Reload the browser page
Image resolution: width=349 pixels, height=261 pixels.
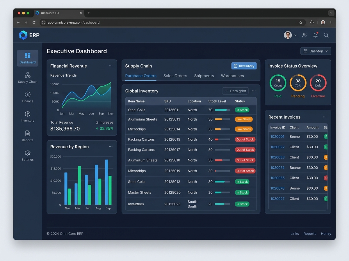point(34,22)
